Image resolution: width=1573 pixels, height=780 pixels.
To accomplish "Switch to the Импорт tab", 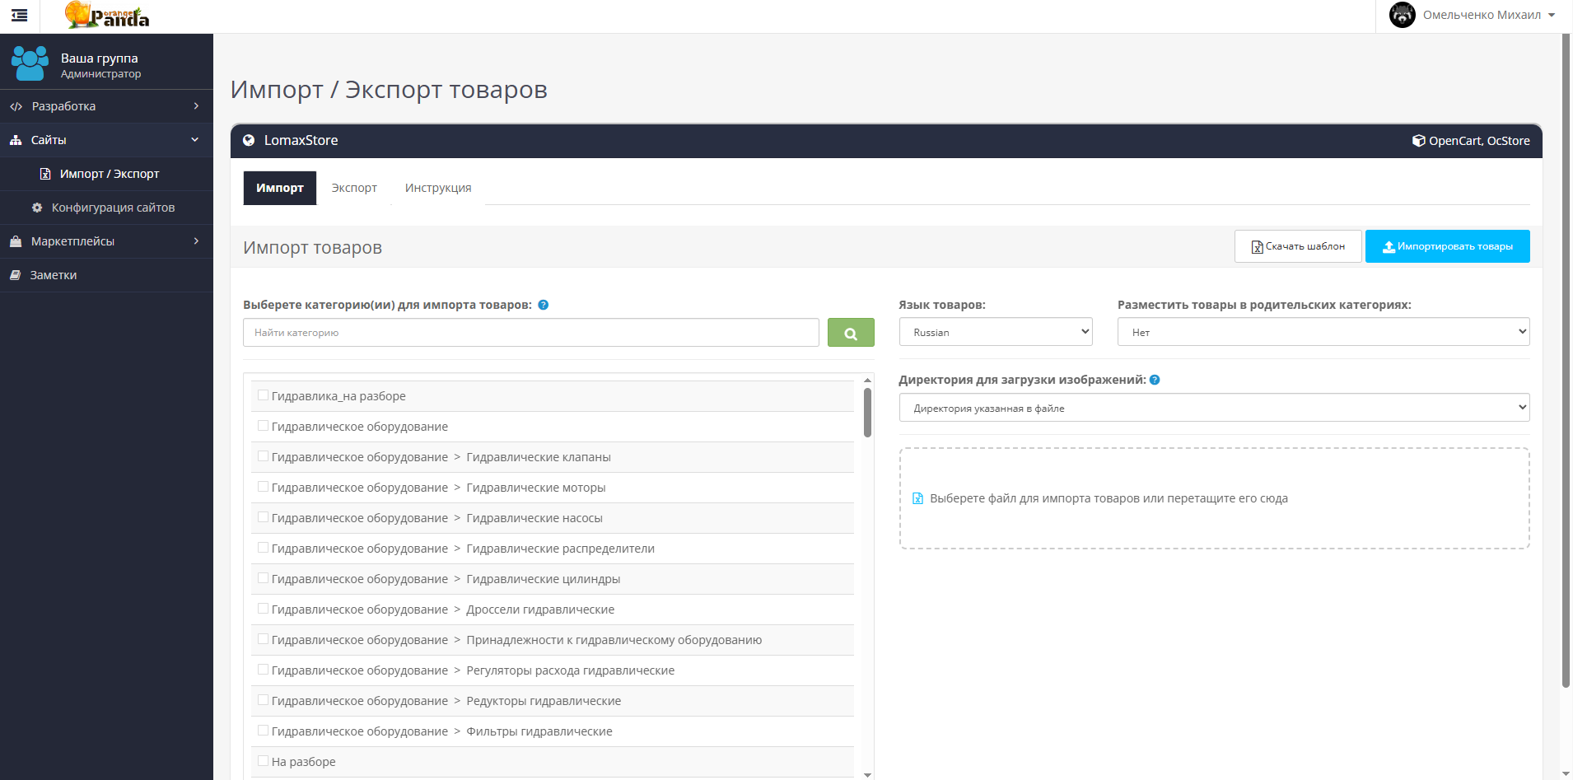I will point(280,188).
